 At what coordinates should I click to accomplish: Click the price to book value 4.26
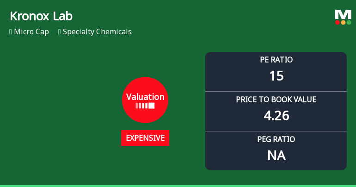(276, 116)
